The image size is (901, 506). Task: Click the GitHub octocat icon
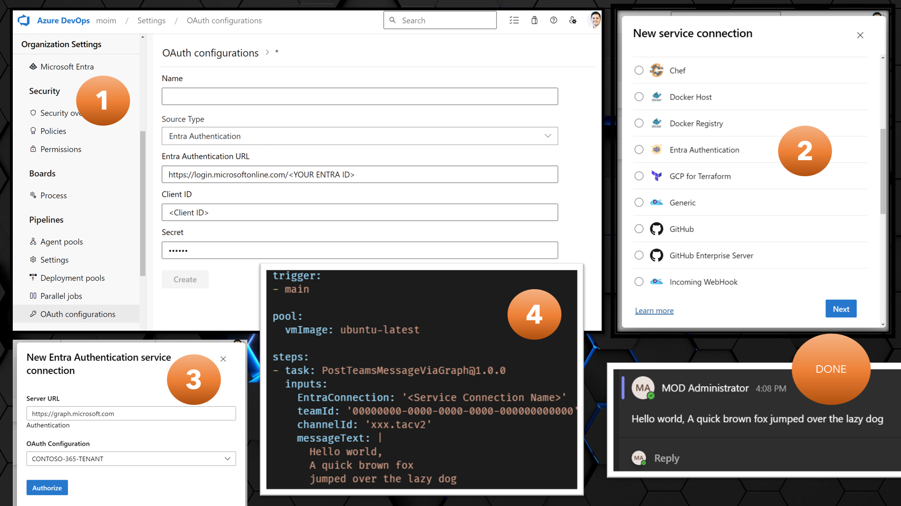coord(656,229)
